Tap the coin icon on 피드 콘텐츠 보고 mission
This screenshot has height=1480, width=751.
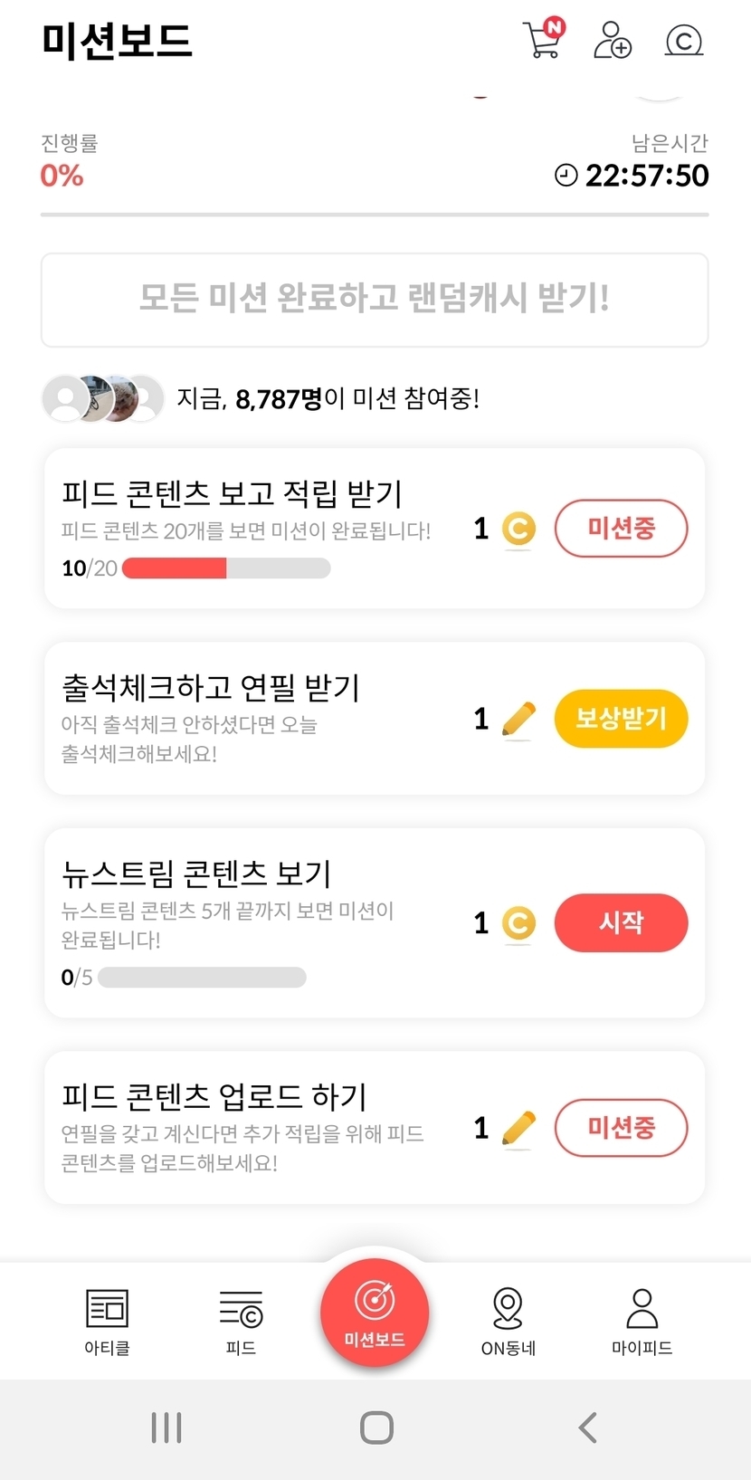pos(518,529)
